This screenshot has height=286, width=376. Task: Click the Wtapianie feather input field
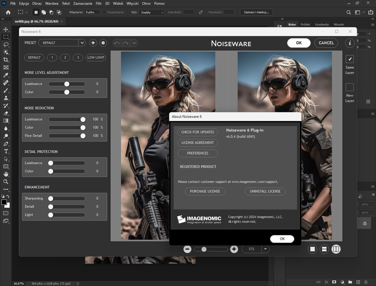coord(92,12)
